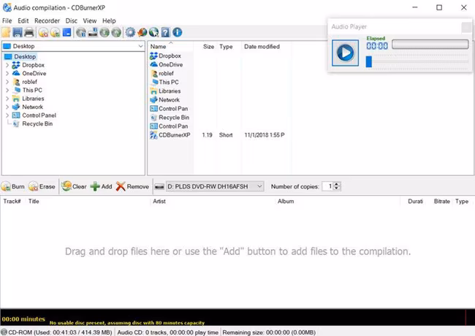
Task: Click the Print toolbar icon
Action: (29, 32)
